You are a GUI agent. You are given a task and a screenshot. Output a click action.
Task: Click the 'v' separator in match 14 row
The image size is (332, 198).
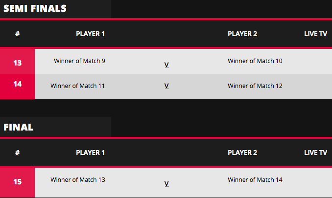click(166, 86)
